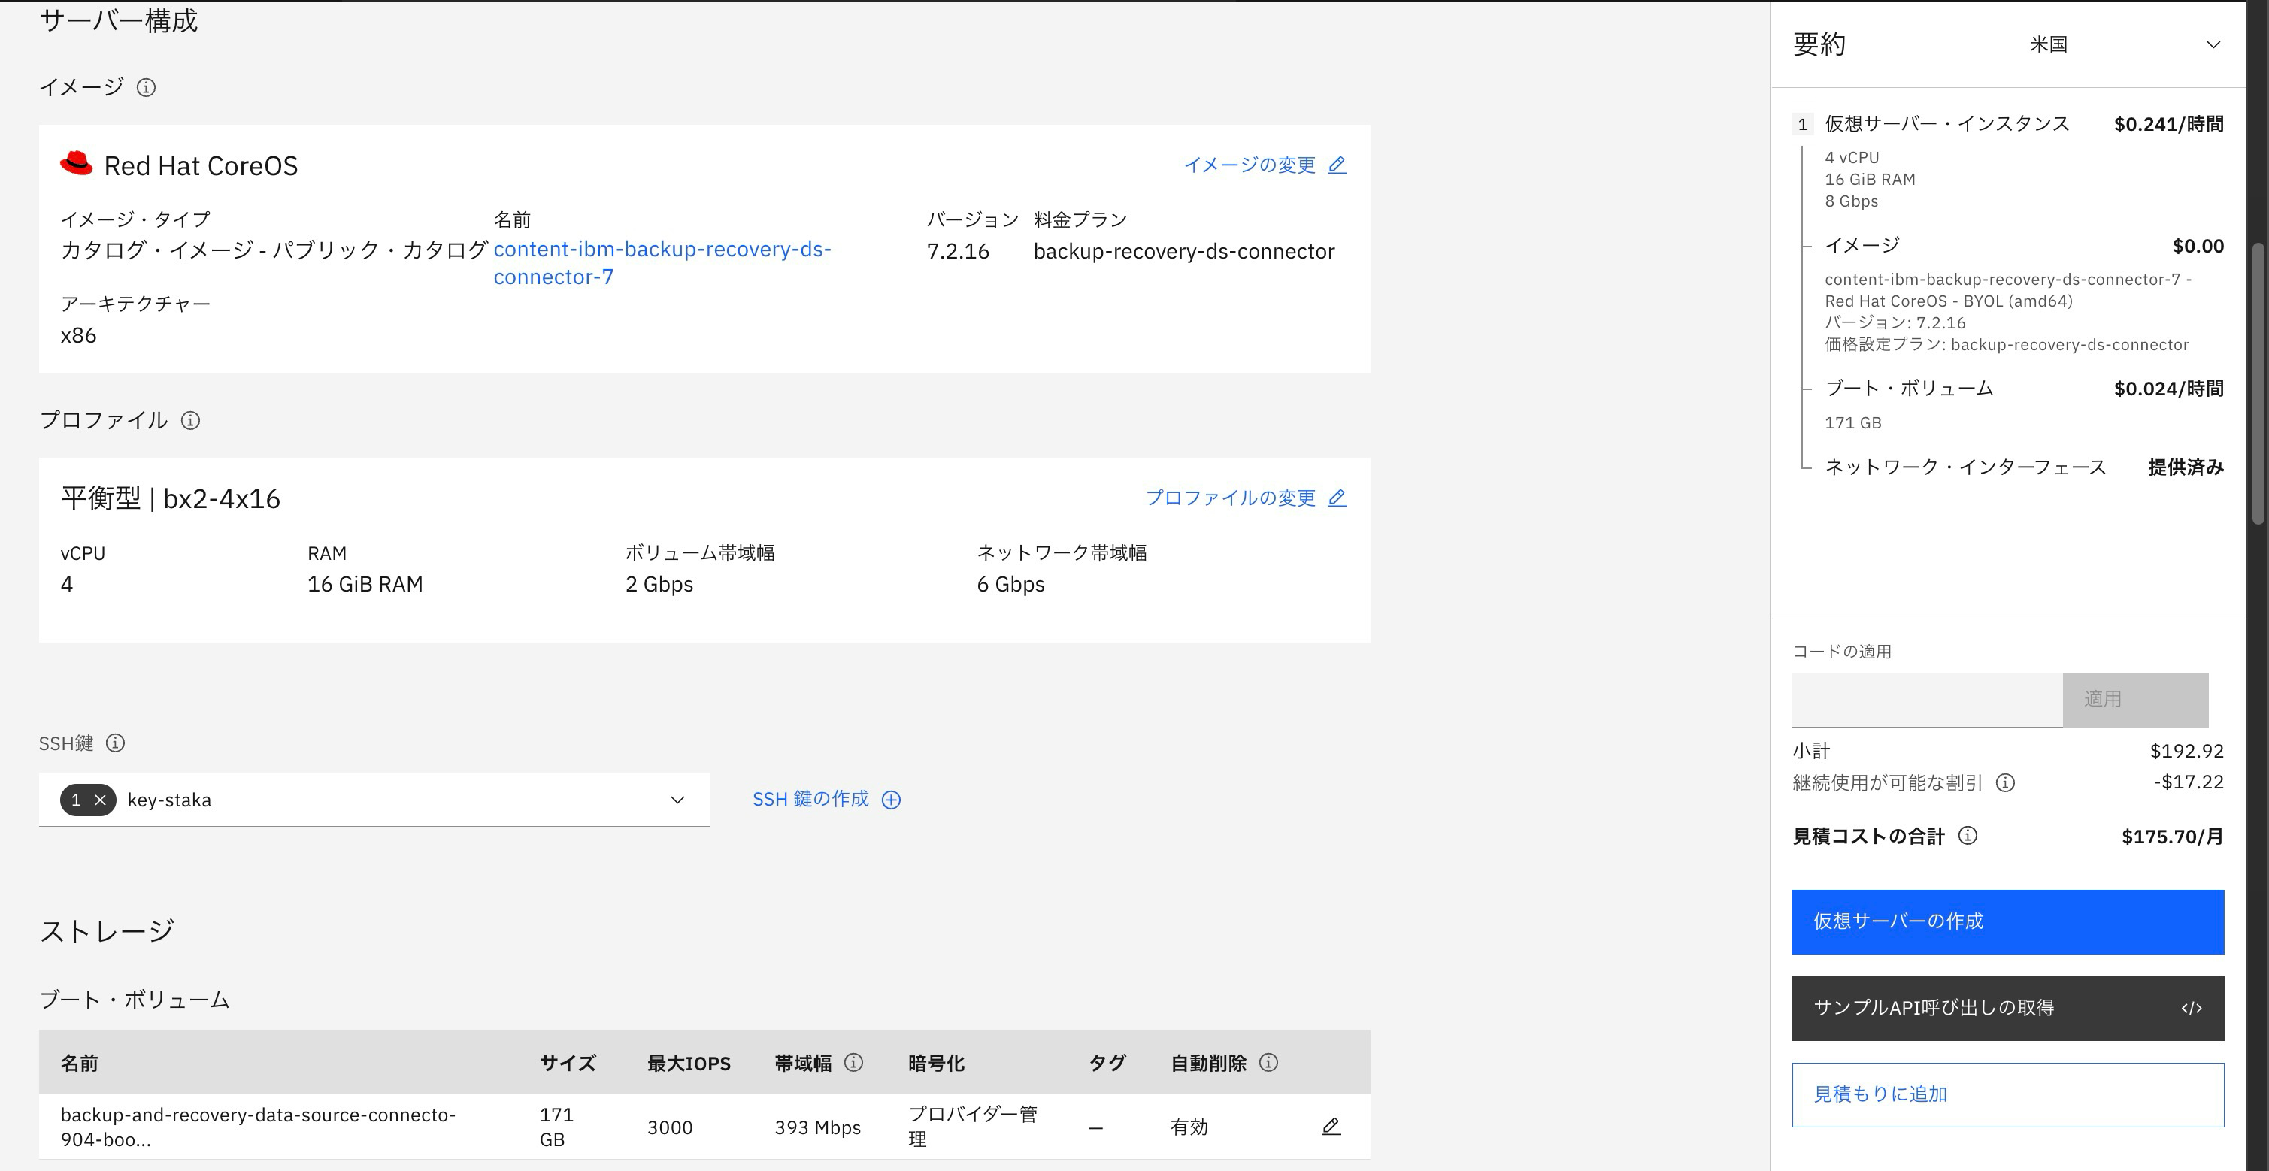Click info icon next to 見積コストの合計
This screenshot has width=2269, height=1171.
coord(1968,836)
